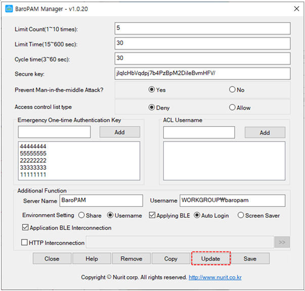This screenshot has height=291, width=305.
Task: Close the BaroPAM Manager window with X
Action: tap(296, 9)
